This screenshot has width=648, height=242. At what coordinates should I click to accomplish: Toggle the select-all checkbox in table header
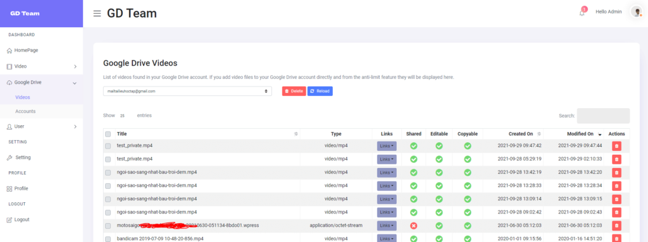tap(108, 134)
